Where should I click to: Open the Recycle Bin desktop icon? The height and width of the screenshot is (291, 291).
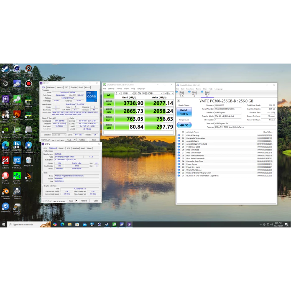tap(28, 162)
